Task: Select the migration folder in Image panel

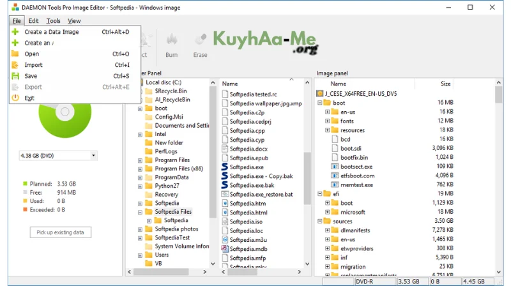Action: point(353,267)
